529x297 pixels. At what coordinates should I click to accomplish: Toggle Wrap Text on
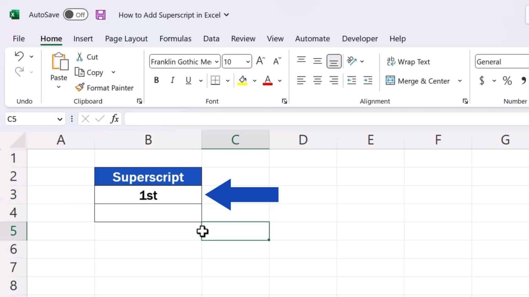408,62
